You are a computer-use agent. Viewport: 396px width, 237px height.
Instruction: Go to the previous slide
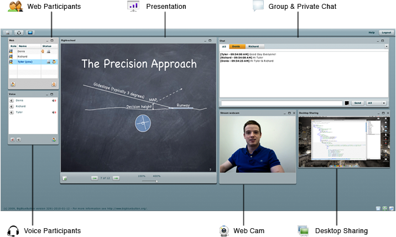[95, 178]
